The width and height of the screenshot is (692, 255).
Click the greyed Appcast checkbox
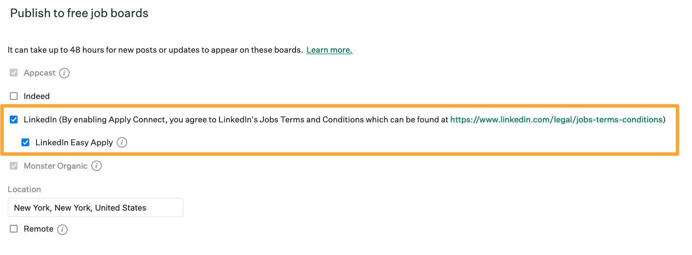(14, 73)
